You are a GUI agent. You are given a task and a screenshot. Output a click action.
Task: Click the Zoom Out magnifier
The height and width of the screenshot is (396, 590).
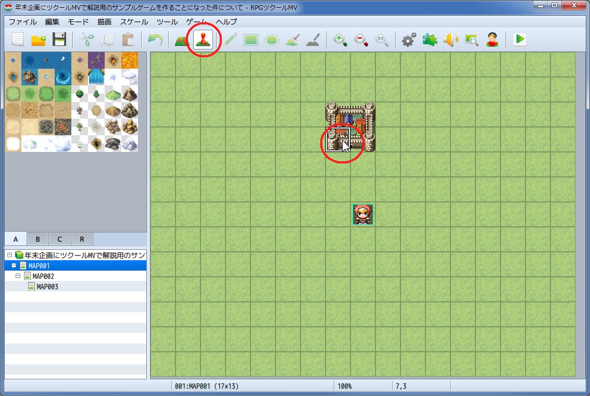pos(361,40)
